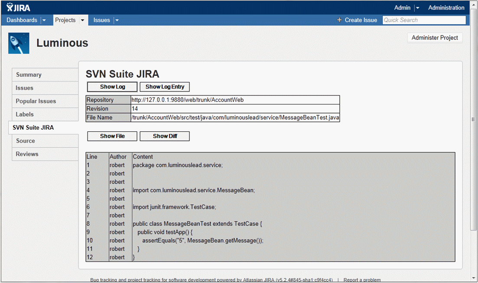Open the Dashboards dropdown arrow
The image size is (478, 283).
point(43,20)
